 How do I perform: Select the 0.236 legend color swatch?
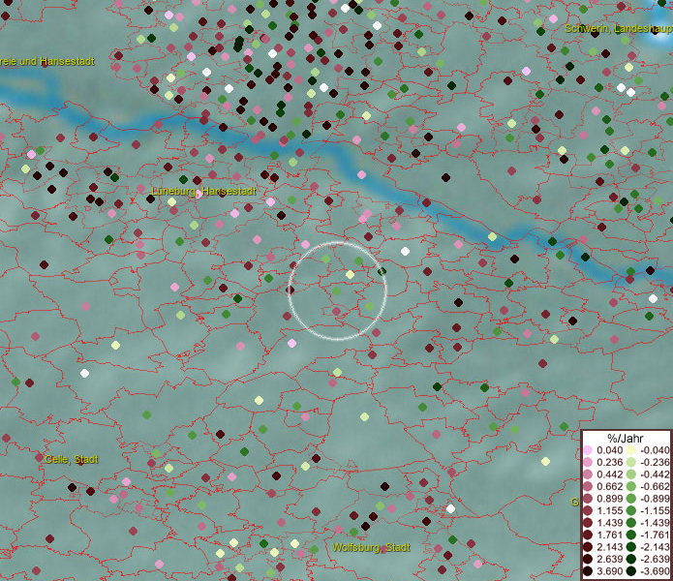tap(588, 462)
